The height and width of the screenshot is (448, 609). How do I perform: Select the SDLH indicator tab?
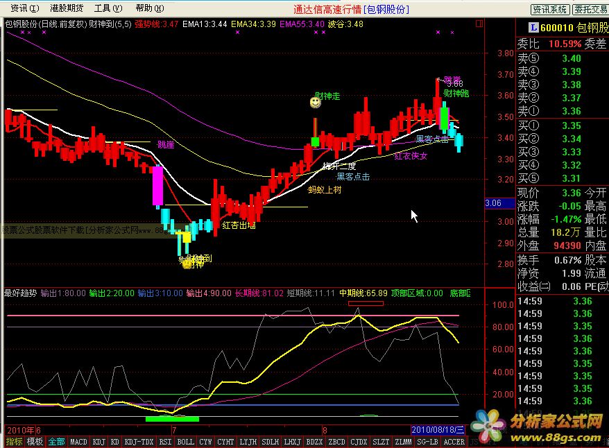pos(271,442)
